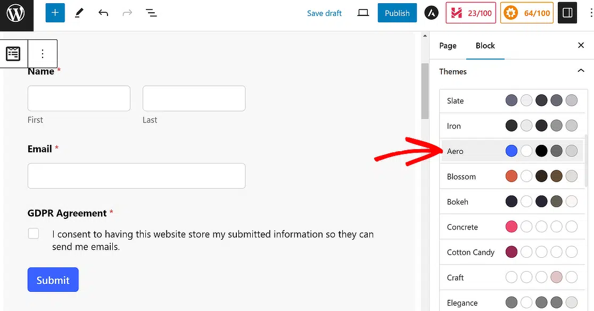Click the GDPR Agreement label
The image size is (594, 311).
tap(67, 213)
